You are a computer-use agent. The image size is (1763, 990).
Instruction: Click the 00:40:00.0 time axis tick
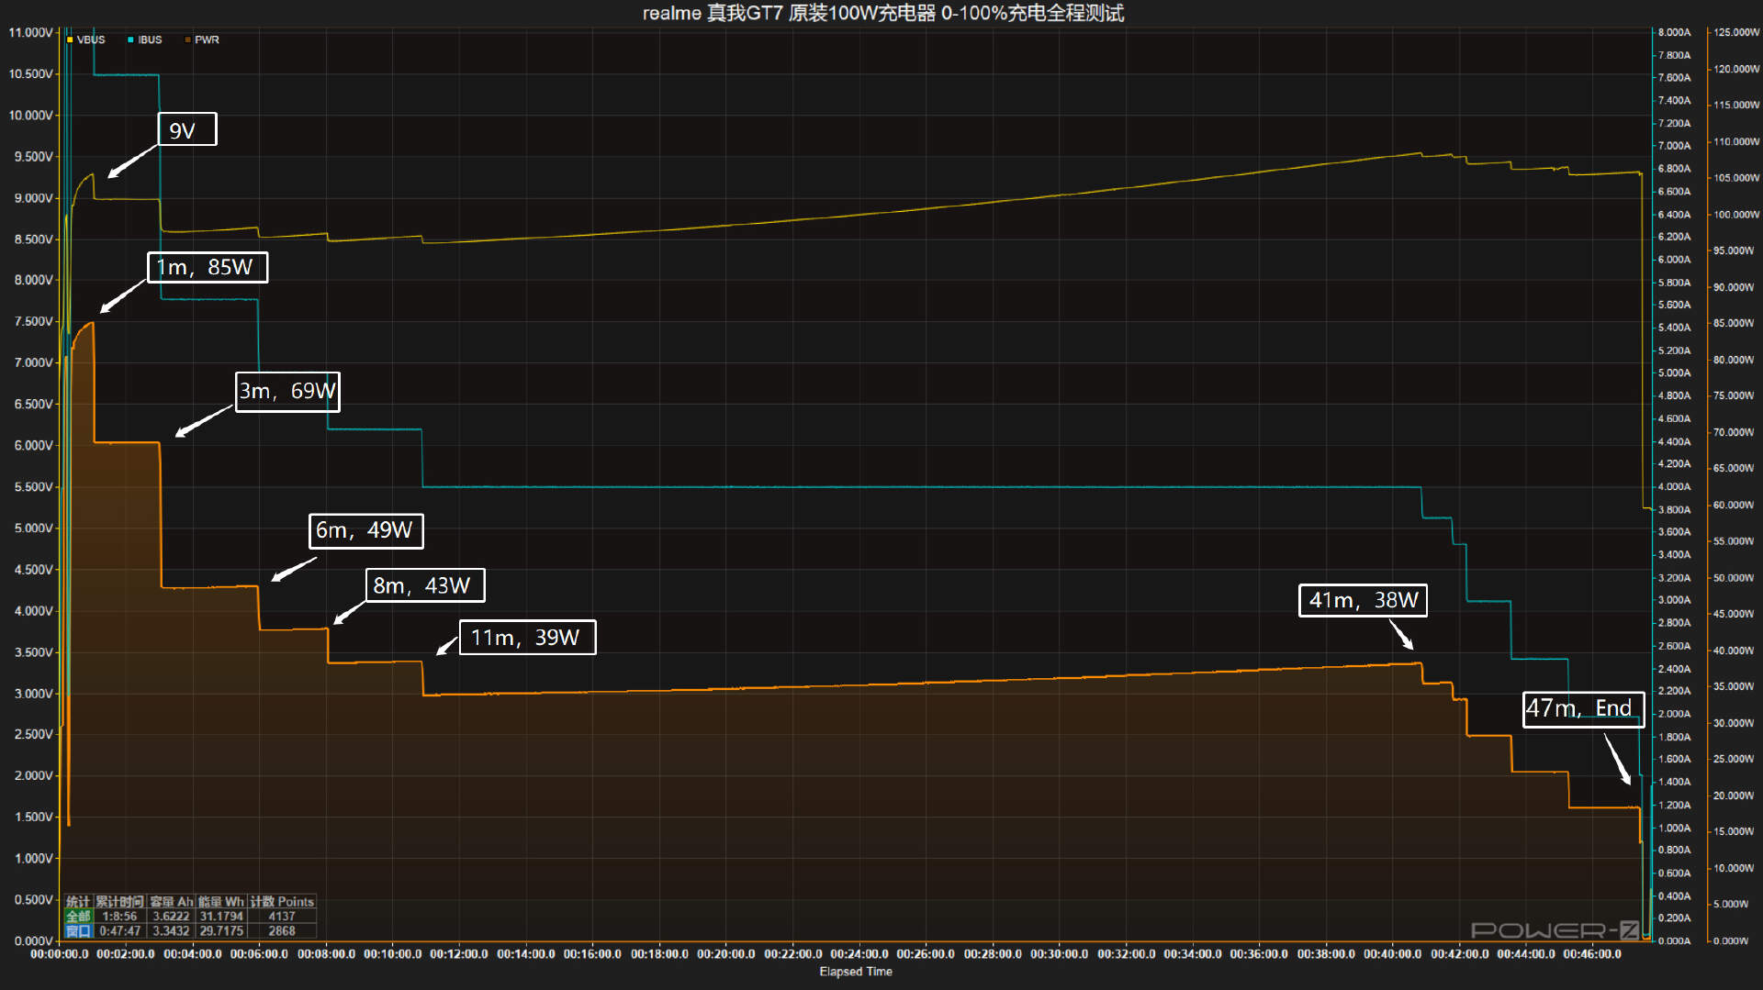1393,954
